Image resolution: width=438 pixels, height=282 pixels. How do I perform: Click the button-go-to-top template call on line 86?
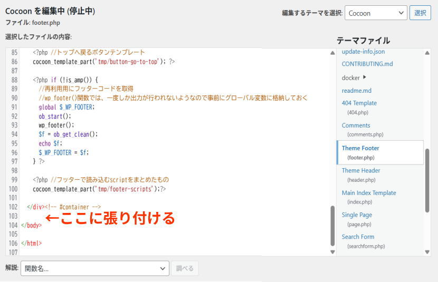pos(103,62)
